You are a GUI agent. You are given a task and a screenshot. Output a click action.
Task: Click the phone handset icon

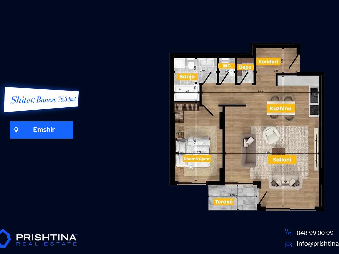click(288, 232)
